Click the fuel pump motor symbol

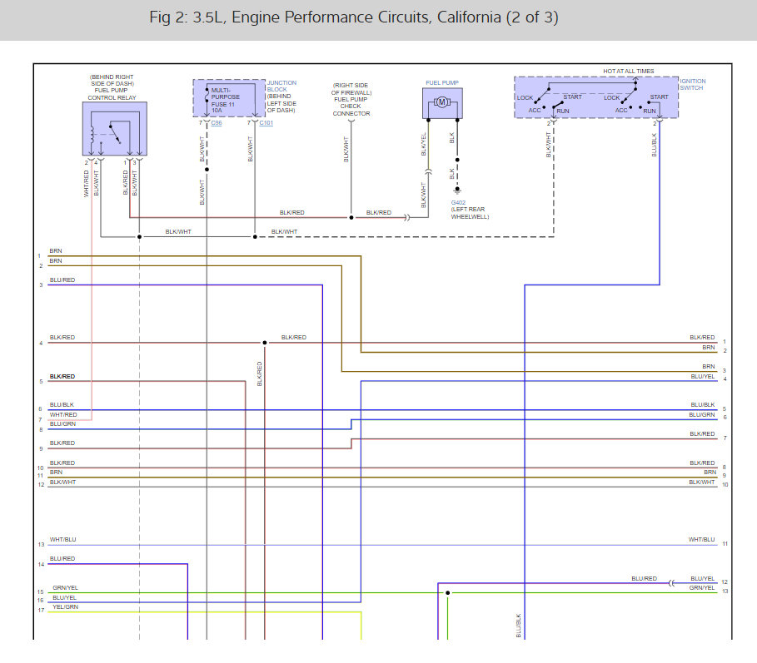tap(443, 102)
